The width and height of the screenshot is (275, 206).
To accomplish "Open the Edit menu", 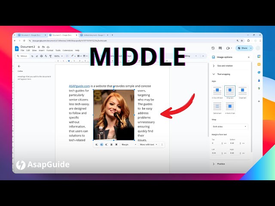I will [28, 50].
